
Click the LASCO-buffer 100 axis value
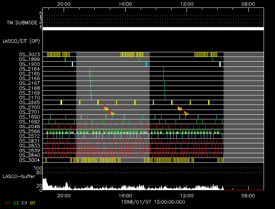(x=38, y=168)
